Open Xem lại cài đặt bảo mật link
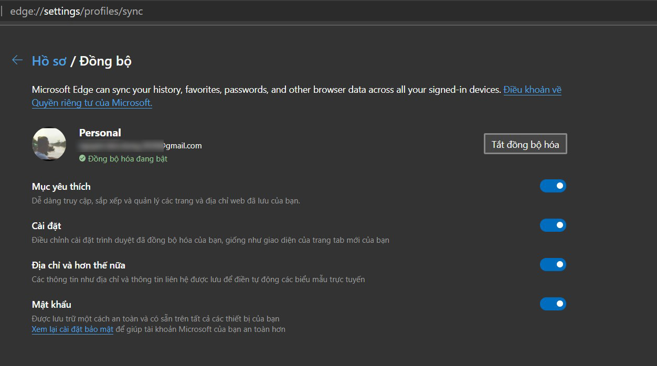The image size is (657, 366). [x=72, y=329]
